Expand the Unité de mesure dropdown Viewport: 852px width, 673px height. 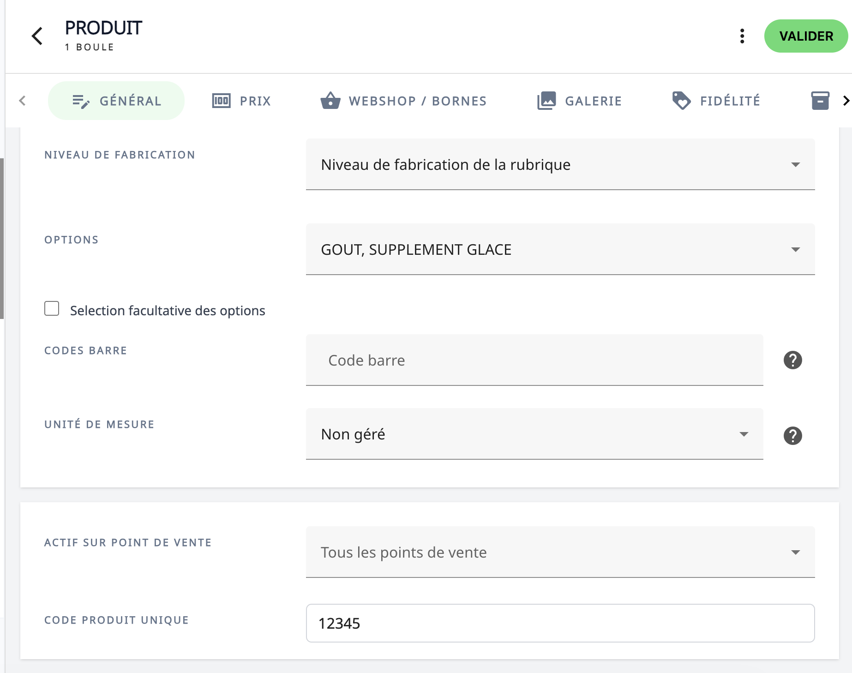(534, 434)
